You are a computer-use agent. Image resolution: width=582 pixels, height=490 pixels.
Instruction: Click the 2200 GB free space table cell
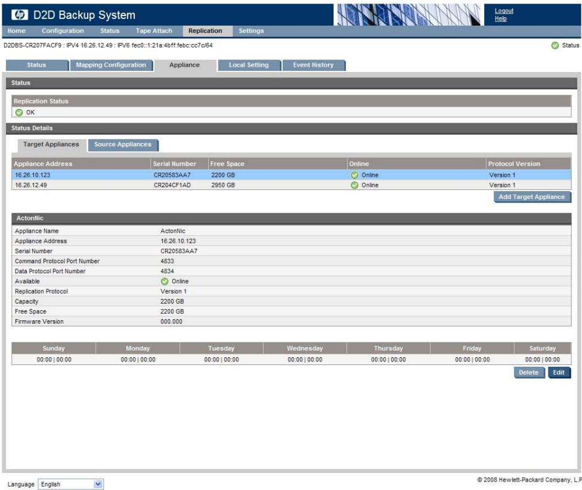pyautogui.click(x=223, y=175)
